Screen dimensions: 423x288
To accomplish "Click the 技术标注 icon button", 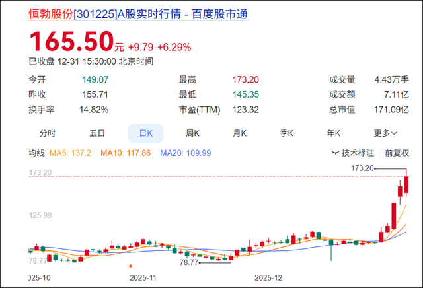I will pos(353,153).
